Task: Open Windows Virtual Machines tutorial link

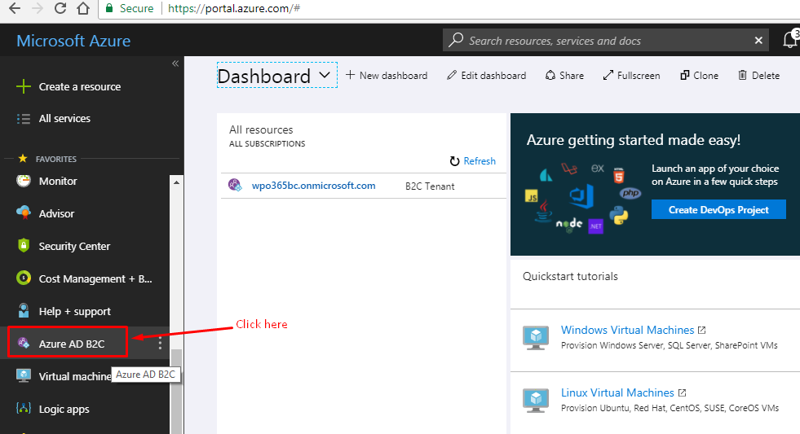Action: (628, 330)
